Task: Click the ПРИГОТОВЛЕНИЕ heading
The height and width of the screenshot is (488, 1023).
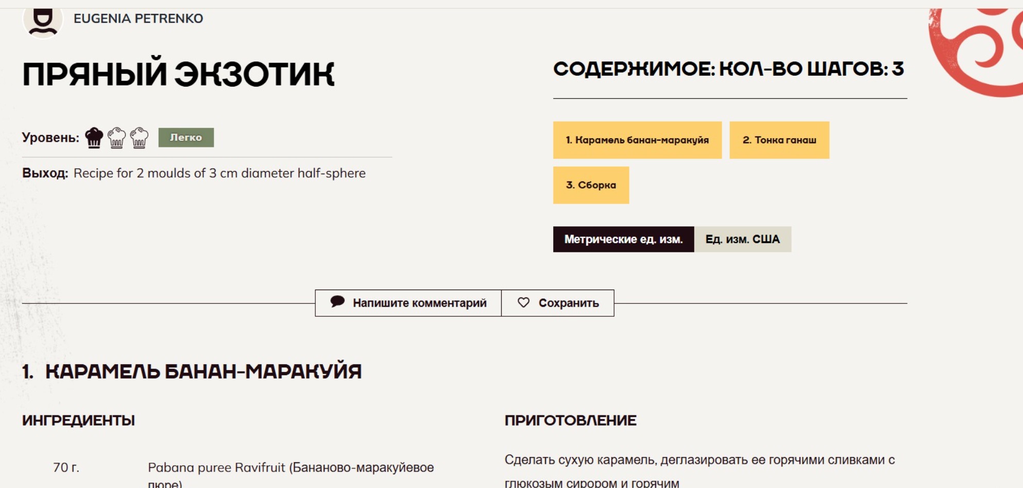Action: pos(570,420)
